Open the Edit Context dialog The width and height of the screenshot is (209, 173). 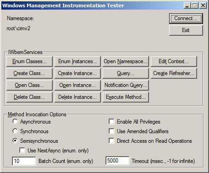pyautogui.click(x=174, y=61)
